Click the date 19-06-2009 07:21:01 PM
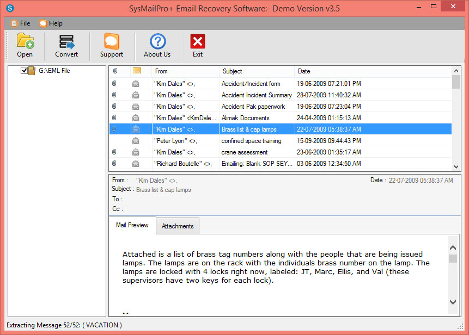469x335 pixels. [x=328, y=84]
